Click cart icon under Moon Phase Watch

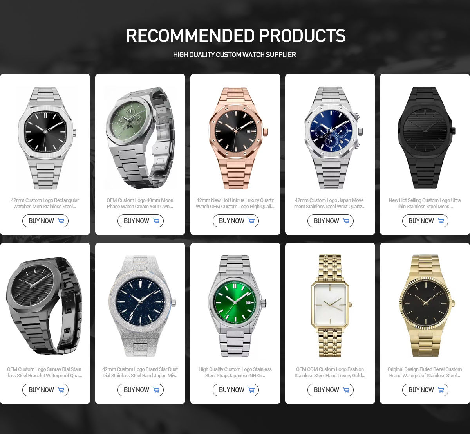156,221
